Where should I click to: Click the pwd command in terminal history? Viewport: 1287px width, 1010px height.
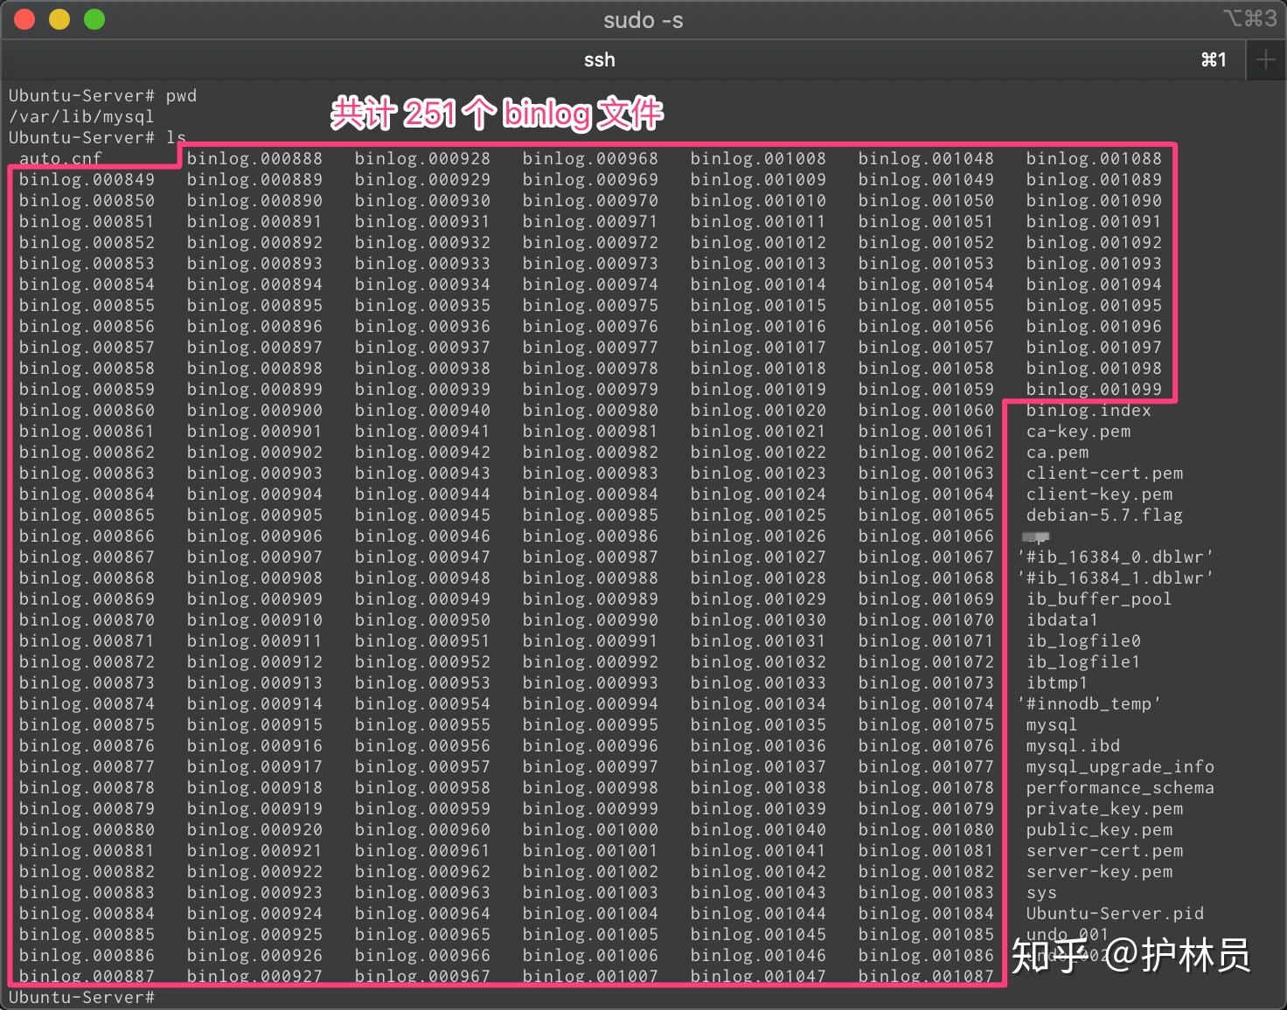point(181,95)
